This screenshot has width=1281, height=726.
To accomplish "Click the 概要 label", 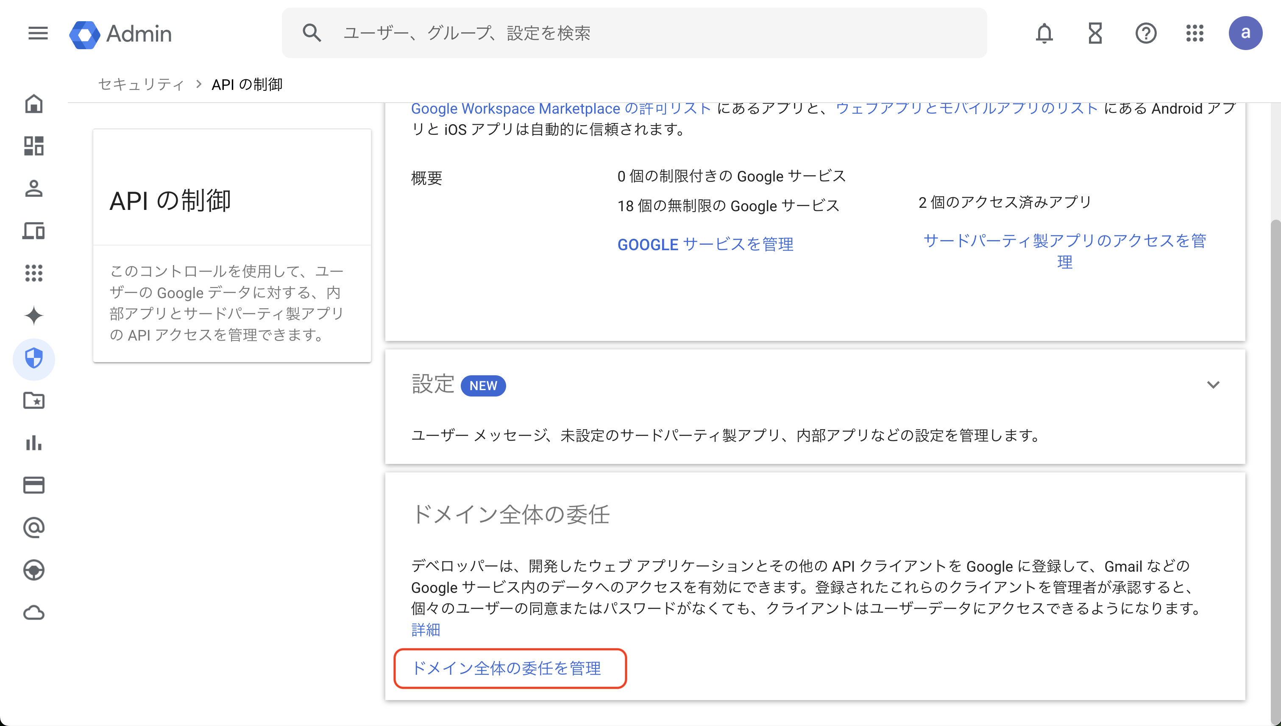I will 427,178.
